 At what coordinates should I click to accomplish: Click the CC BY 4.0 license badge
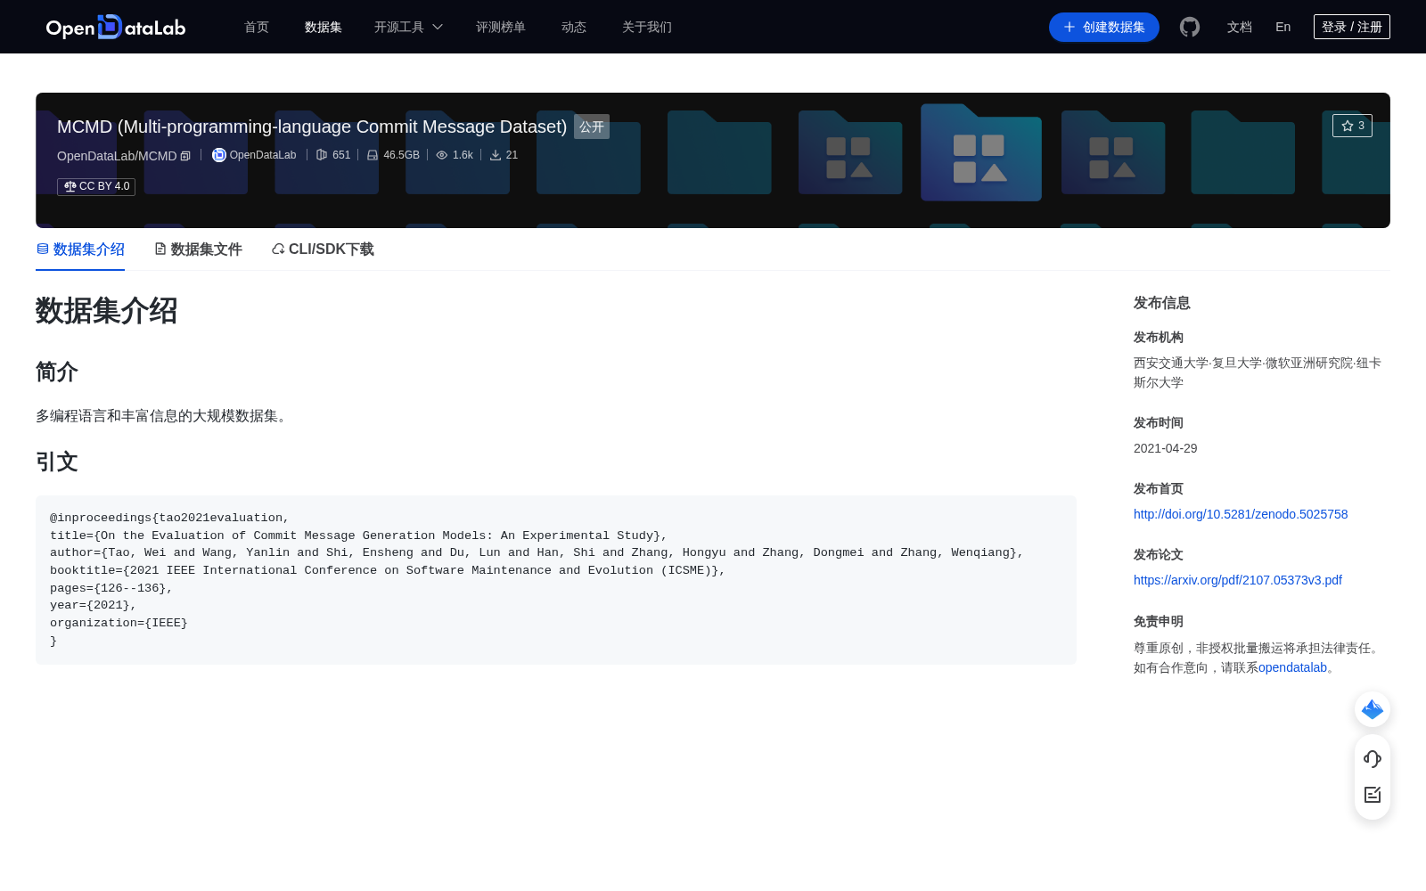pos(96,186)
